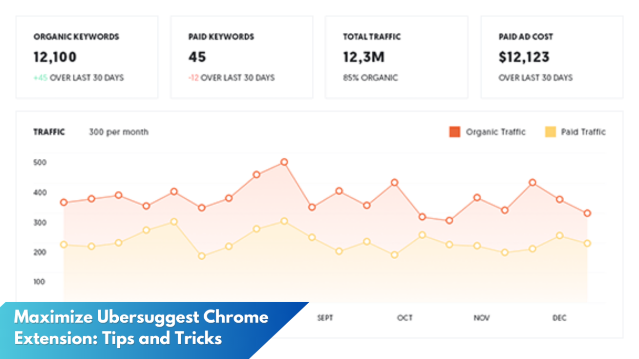Select the "Organic Traffic" legend label
The height and width of the screenshot is (359, 639).
(x=496, y=132)
